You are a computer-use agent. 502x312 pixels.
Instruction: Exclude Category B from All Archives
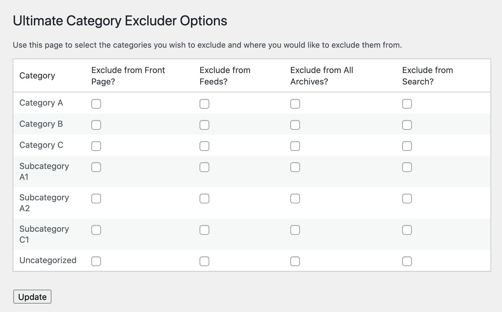[295, 125]
